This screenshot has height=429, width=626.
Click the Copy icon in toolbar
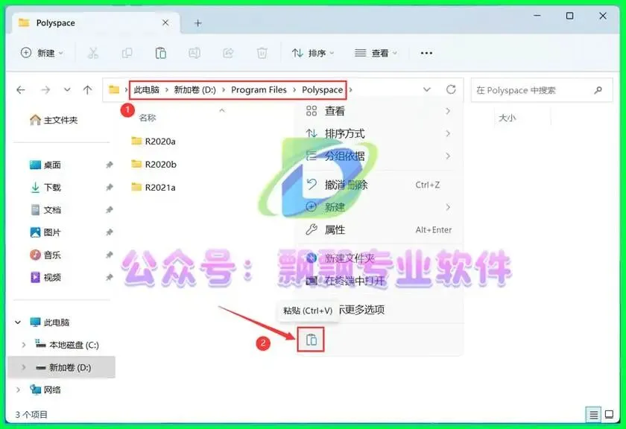pyautogui.click(x=127, y=53)
